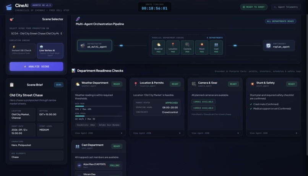The image size is (308, 176).
Task: Click the replan_agent contingency icon
Action: [x=268, y=46]
